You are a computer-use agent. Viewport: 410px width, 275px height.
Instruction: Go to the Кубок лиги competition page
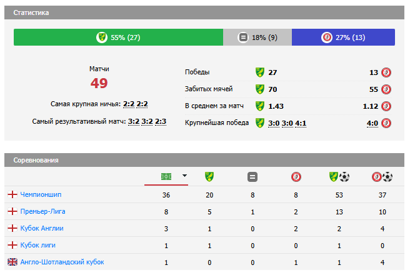click(37, 245)
